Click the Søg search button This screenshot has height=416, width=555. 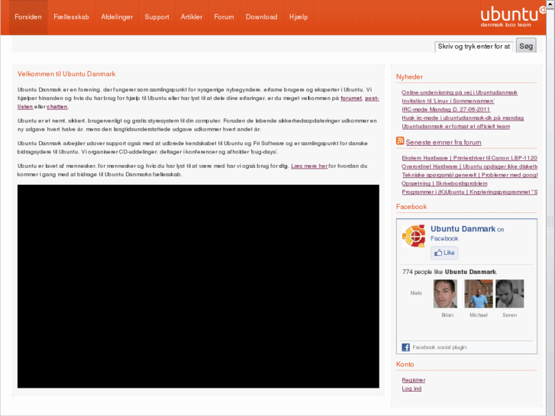coord(526,46)
